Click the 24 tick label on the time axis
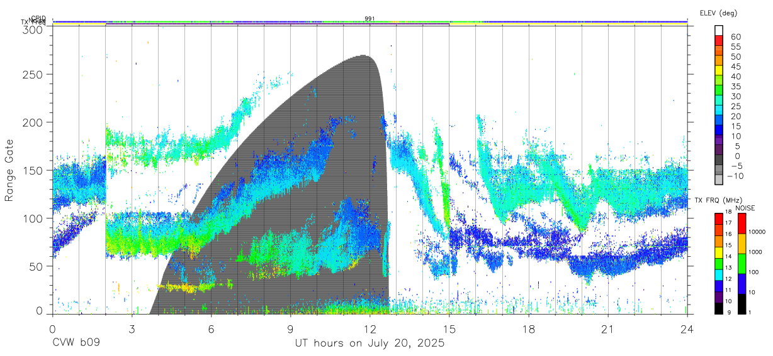The height and width of the screenshot is (356, 773). pyautogui.click(x=687, y=330)
